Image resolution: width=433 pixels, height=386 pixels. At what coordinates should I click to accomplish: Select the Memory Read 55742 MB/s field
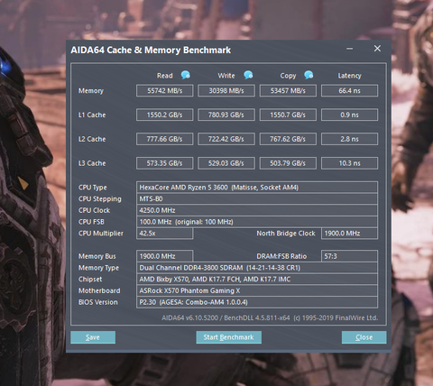pos(165,91)
